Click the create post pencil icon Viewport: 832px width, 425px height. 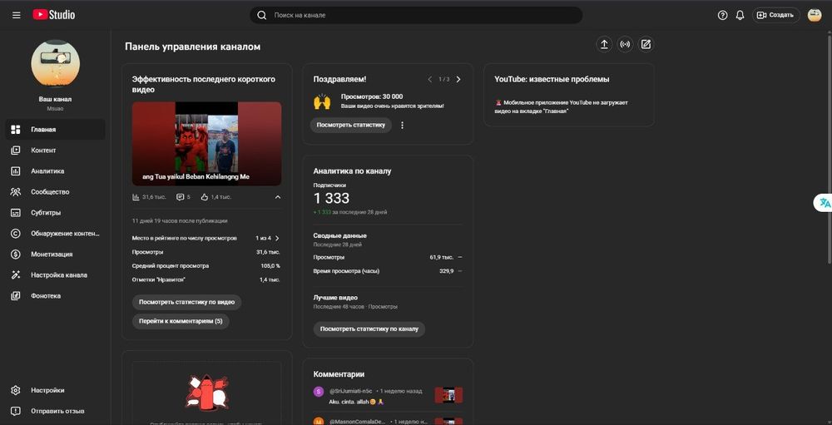646,45
